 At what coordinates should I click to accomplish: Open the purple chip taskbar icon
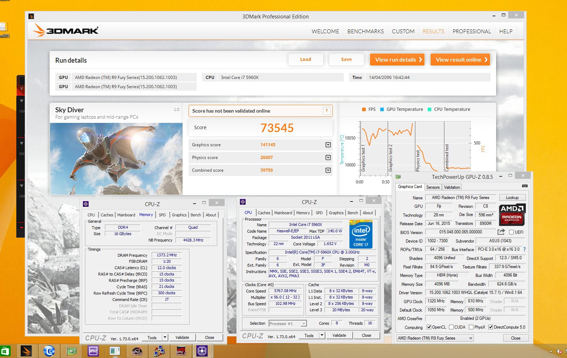(202, 351)
